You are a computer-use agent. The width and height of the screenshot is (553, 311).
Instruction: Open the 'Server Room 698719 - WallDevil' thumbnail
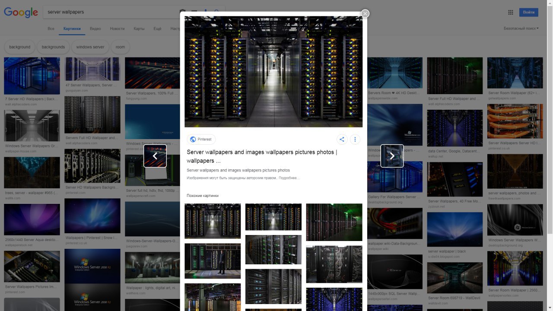[x=455, y=278]
